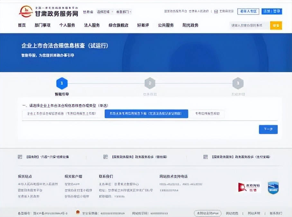The width and height of the screenshot is (292, 217).
Task: Select the first option 企业上市合法合规信息核查
Action: tap(62, 114)
